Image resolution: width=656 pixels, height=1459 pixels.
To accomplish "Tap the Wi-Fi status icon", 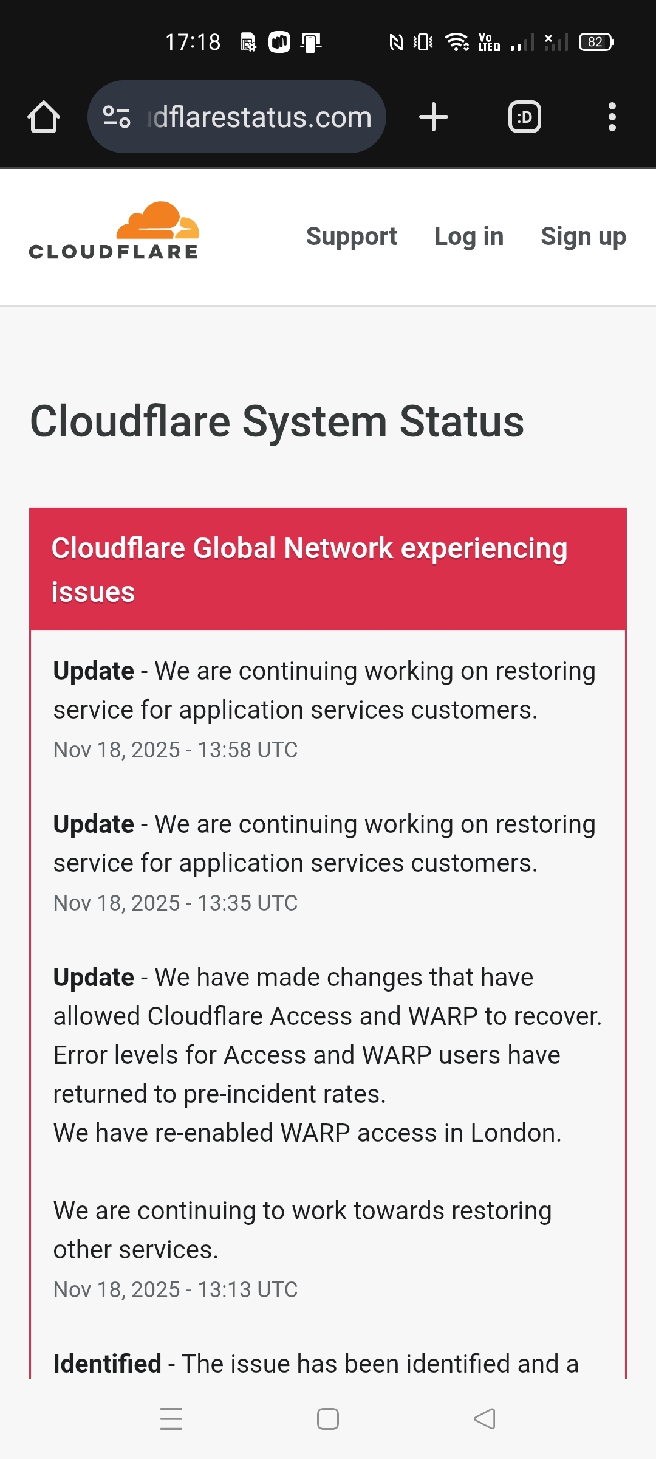I will (456, 42).
